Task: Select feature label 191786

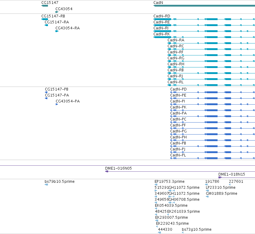Action: (212, 182)
